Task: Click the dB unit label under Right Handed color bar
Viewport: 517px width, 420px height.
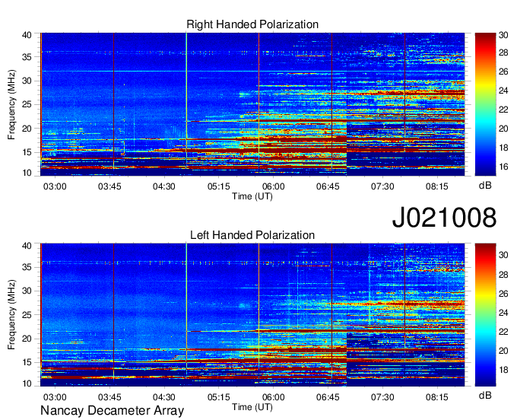Action: pos(485,185)
